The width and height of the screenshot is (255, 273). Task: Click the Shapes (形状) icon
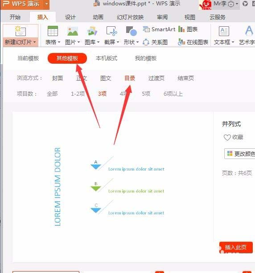(x=132, y=31)
